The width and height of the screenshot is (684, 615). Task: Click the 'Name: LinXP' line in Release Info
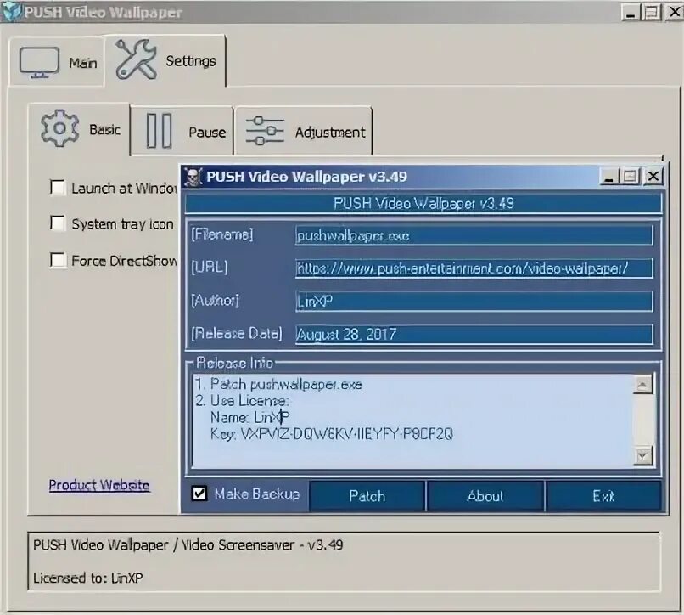click(x=249, y=417)
